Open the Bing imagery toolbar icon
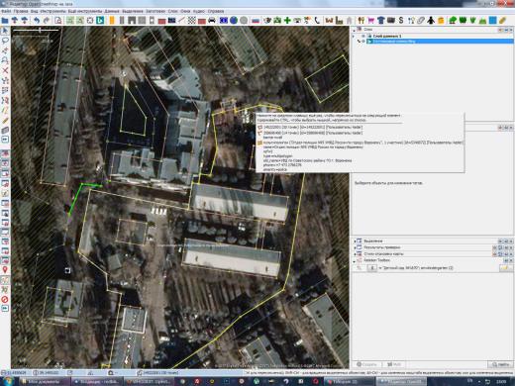515x386 pixels. (100, 21)
